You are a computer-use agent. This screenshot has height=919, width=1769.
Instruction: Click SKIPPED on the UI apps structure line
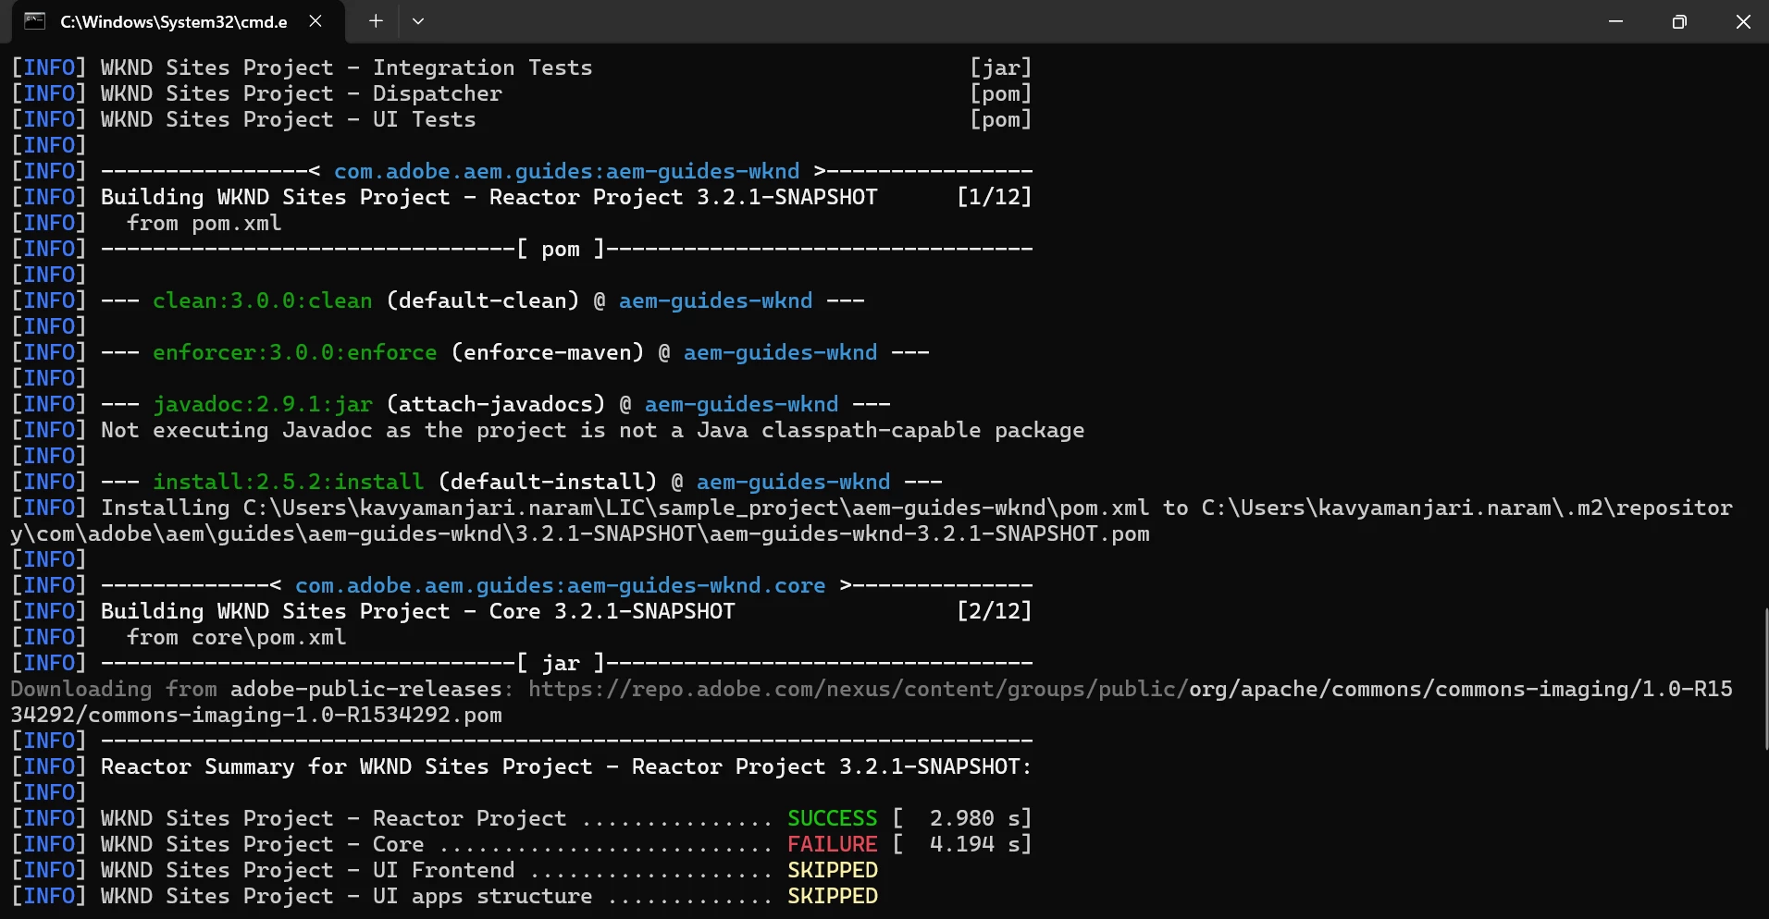[832, 896]
